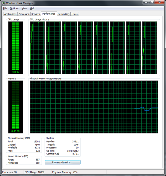166x176 pixels.
Task: Minimize the Task Manager window
Action: 146,2
